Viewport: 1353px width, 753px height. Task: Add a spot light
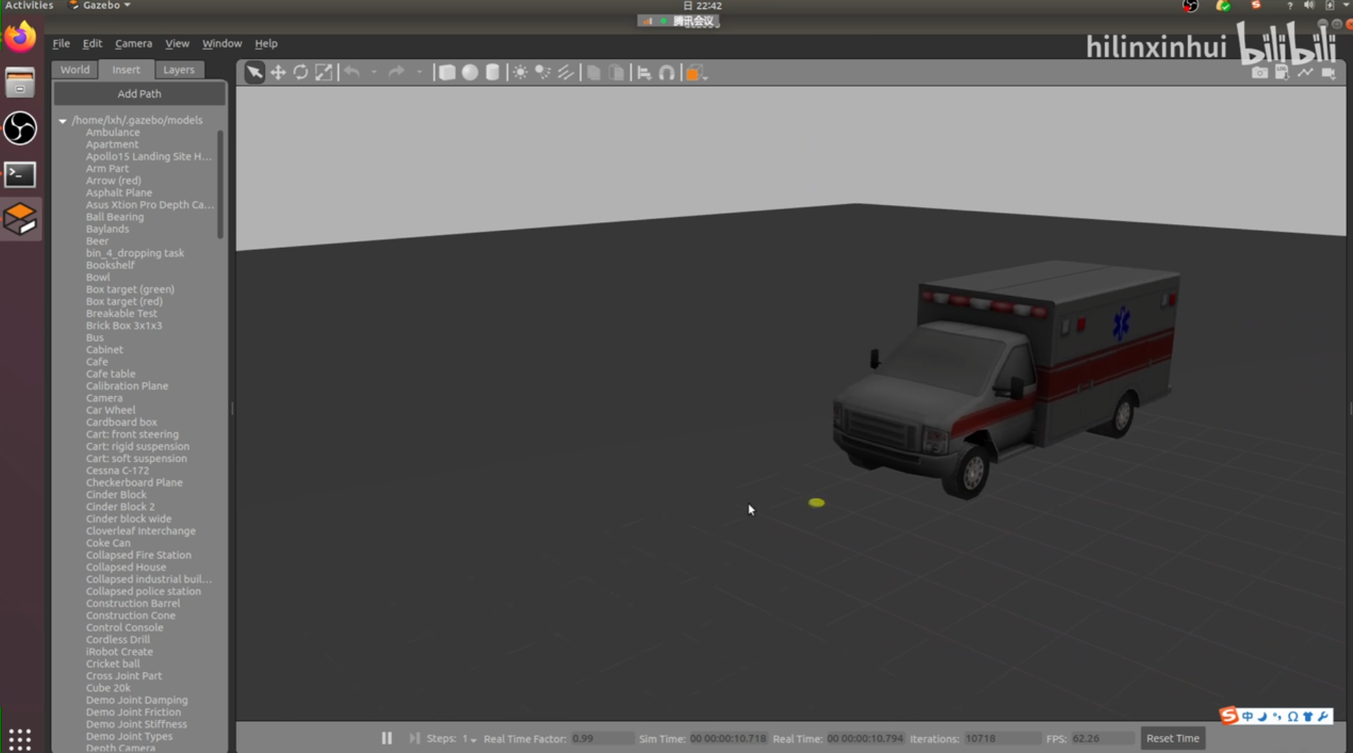pyautogui.click(x=543, y=73)
